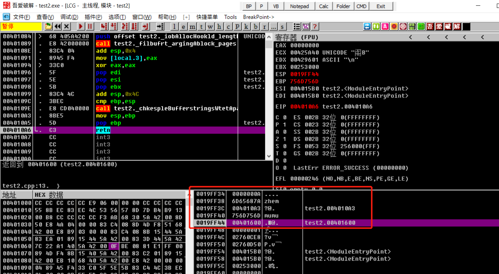
Task: Click the red '破' character icon
Action: (x=448, y=27)
